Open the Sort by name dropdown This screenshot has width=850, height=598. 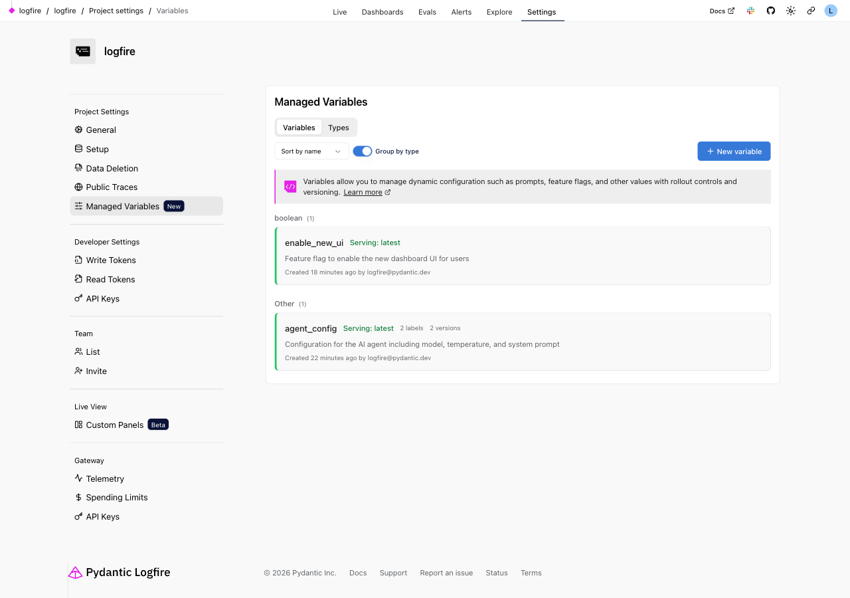click(311, 151)
